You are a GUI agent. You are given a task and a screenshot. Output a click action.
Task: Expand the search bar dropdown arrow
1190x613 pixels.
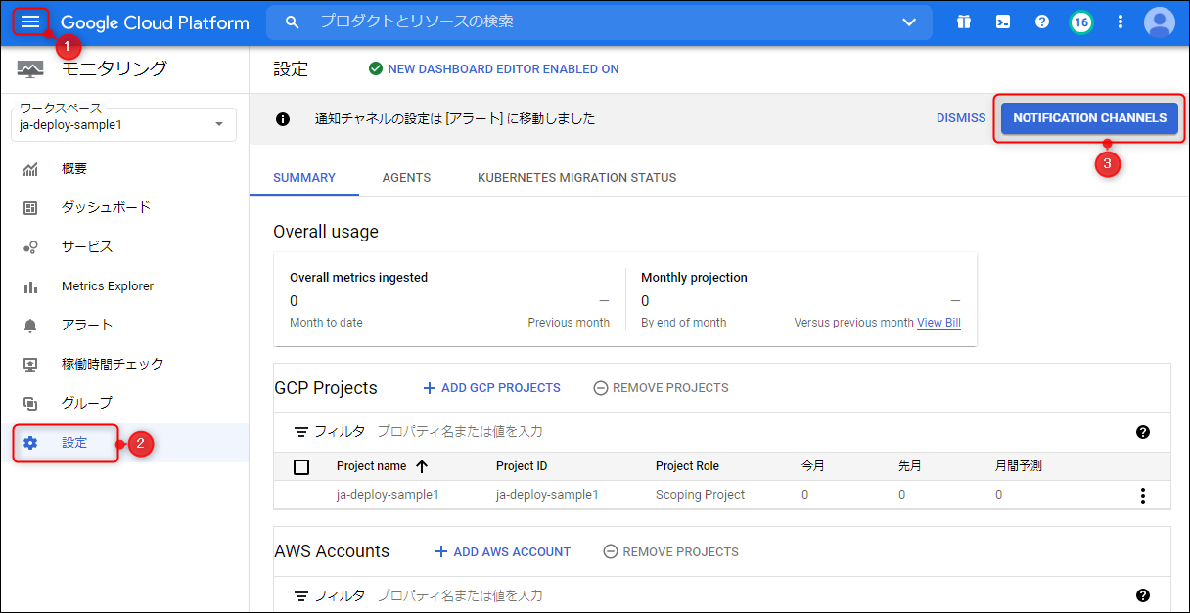click(x=909, y=22)
